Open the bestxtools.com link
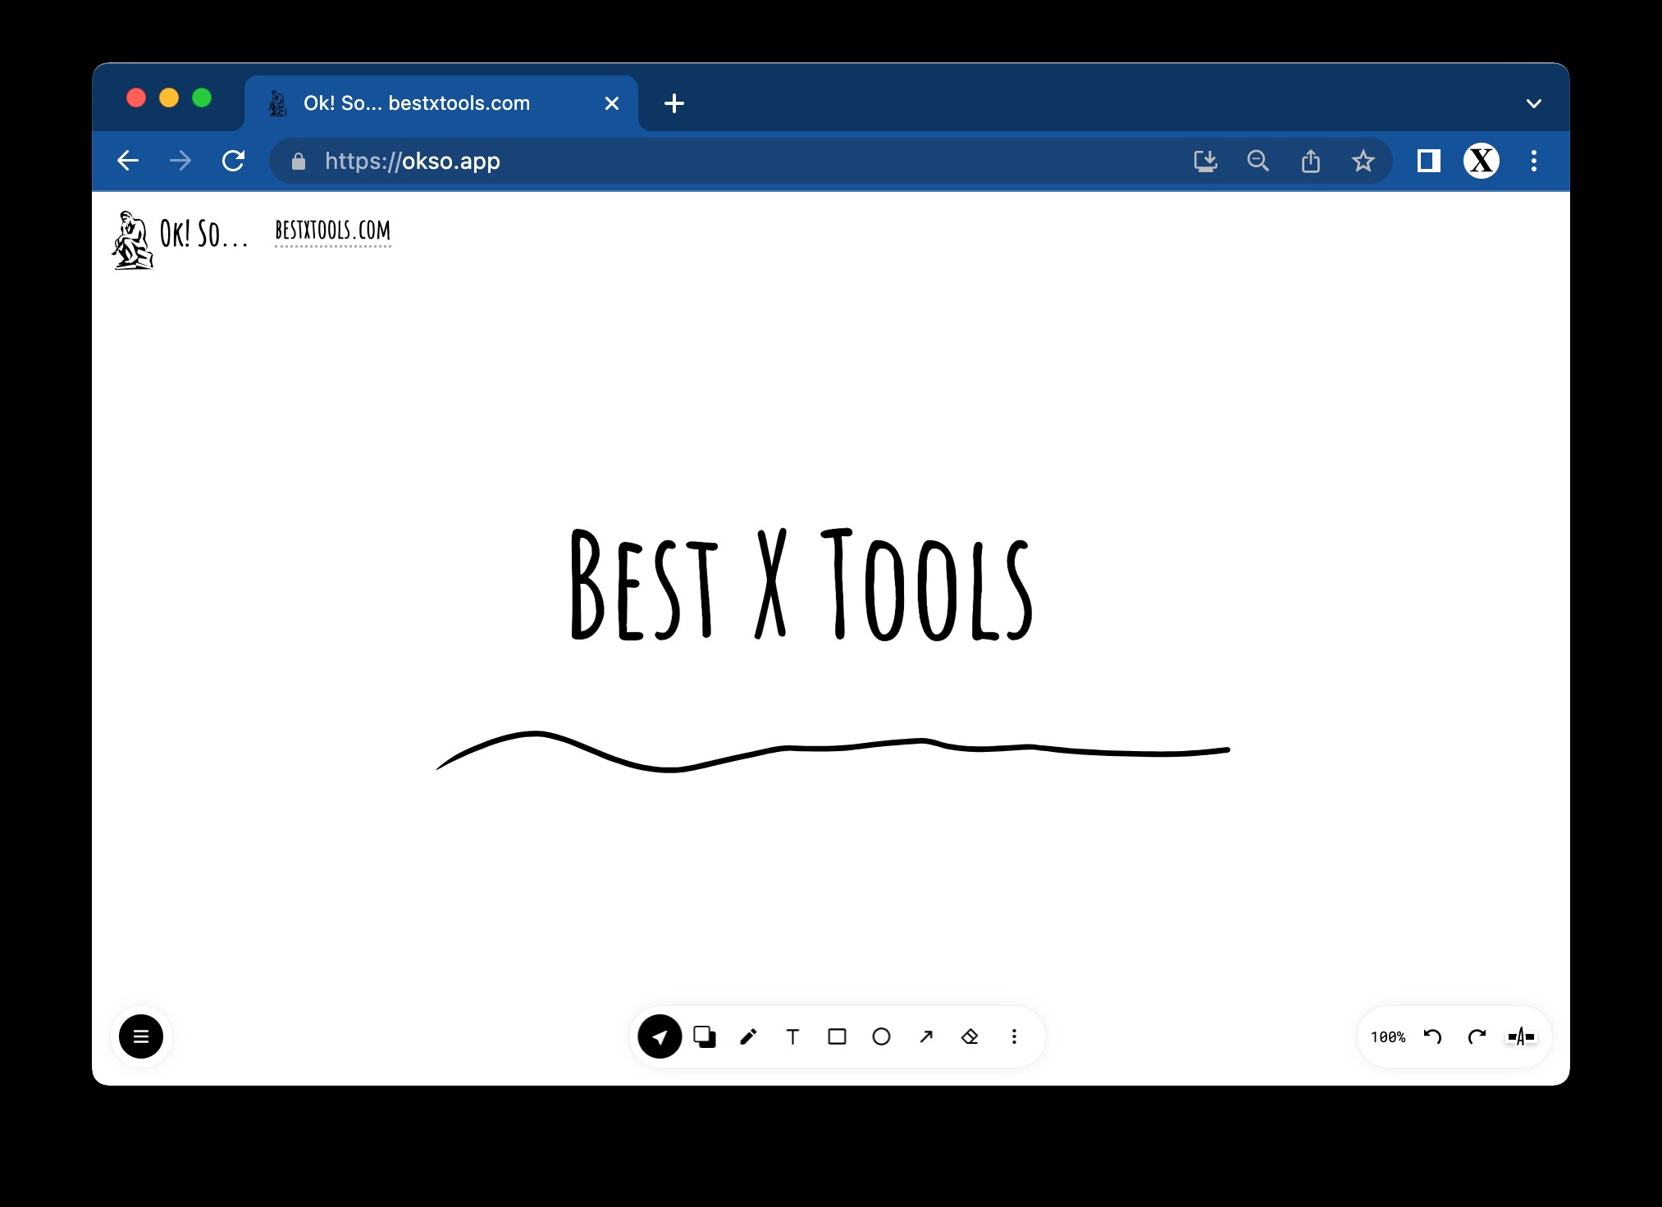 click(x=332, y=231)
